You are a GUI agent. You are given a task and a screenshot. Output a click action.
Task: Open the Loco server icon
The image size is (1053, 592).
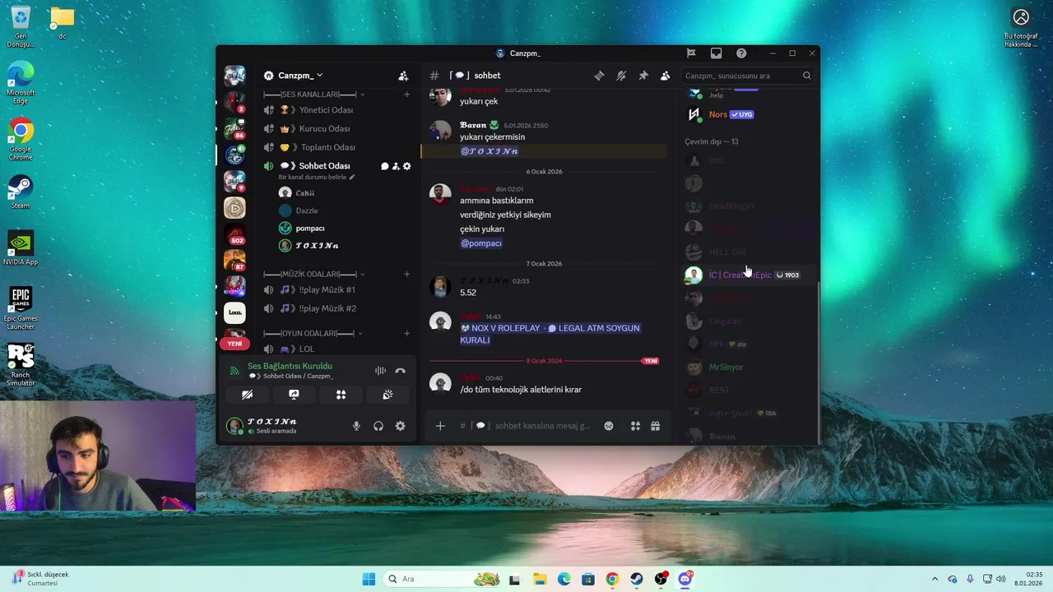pos(234,313)
